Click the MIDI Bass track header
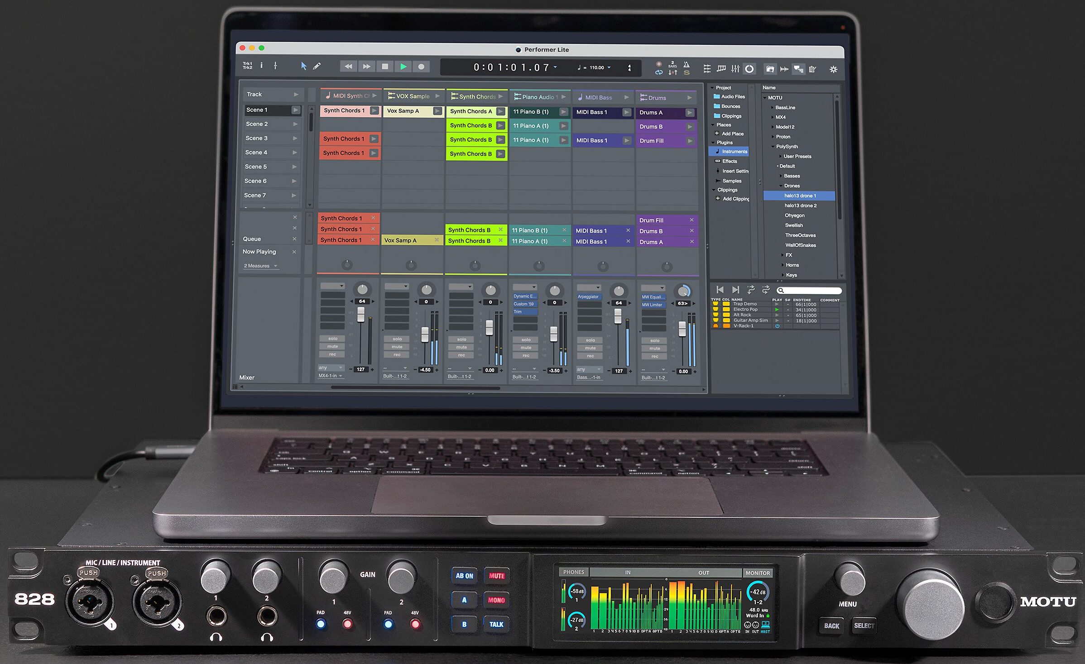The image size is (1085, 664). [x=603, y=97]
